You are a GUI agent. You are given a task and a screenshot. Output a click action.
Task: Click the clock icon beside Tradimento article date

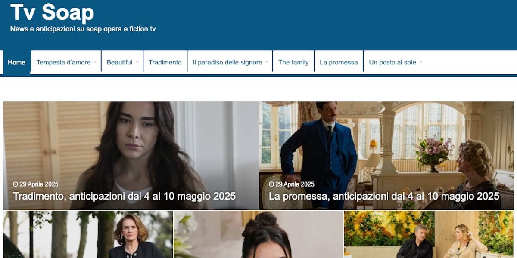[x=16, y=184]
